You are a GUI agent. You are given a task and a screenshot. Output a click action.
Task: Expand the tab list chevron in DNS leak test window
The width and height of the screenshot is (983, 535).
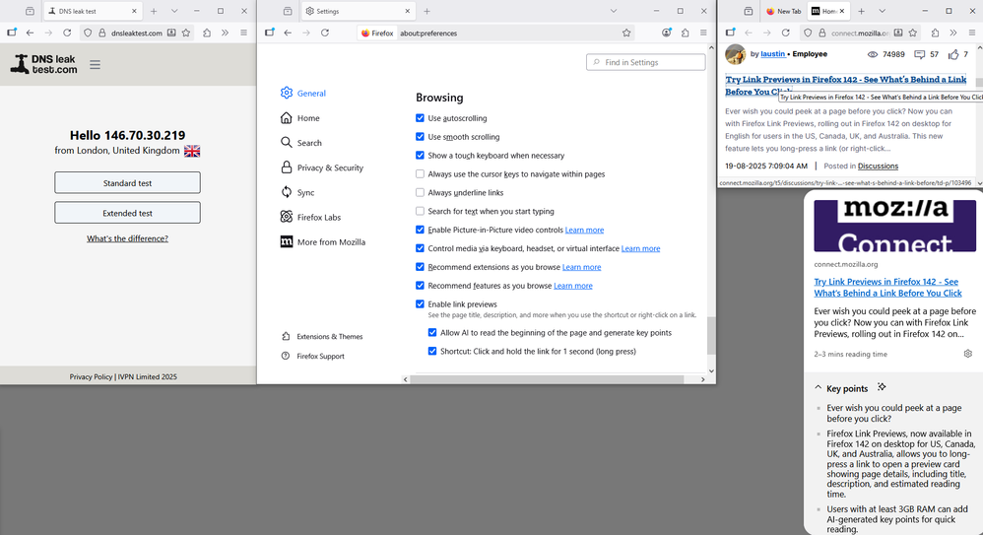coord(174,11)
